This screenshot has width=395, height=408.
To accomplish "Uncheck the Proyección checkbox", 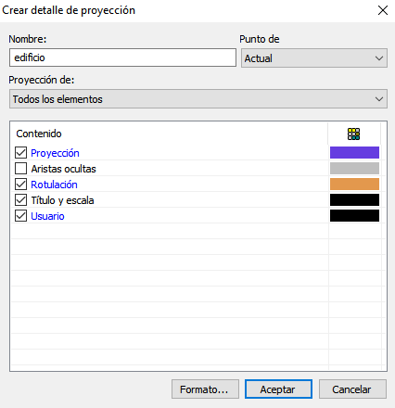I will [x=20, y=153].
